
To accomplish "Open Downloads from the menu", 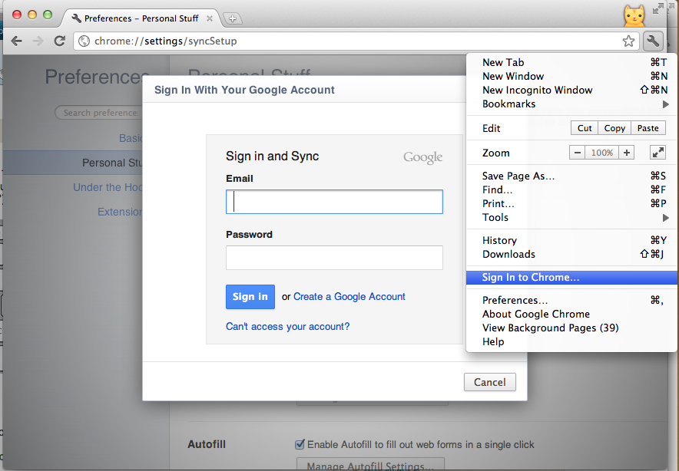I will click(571, 254).
